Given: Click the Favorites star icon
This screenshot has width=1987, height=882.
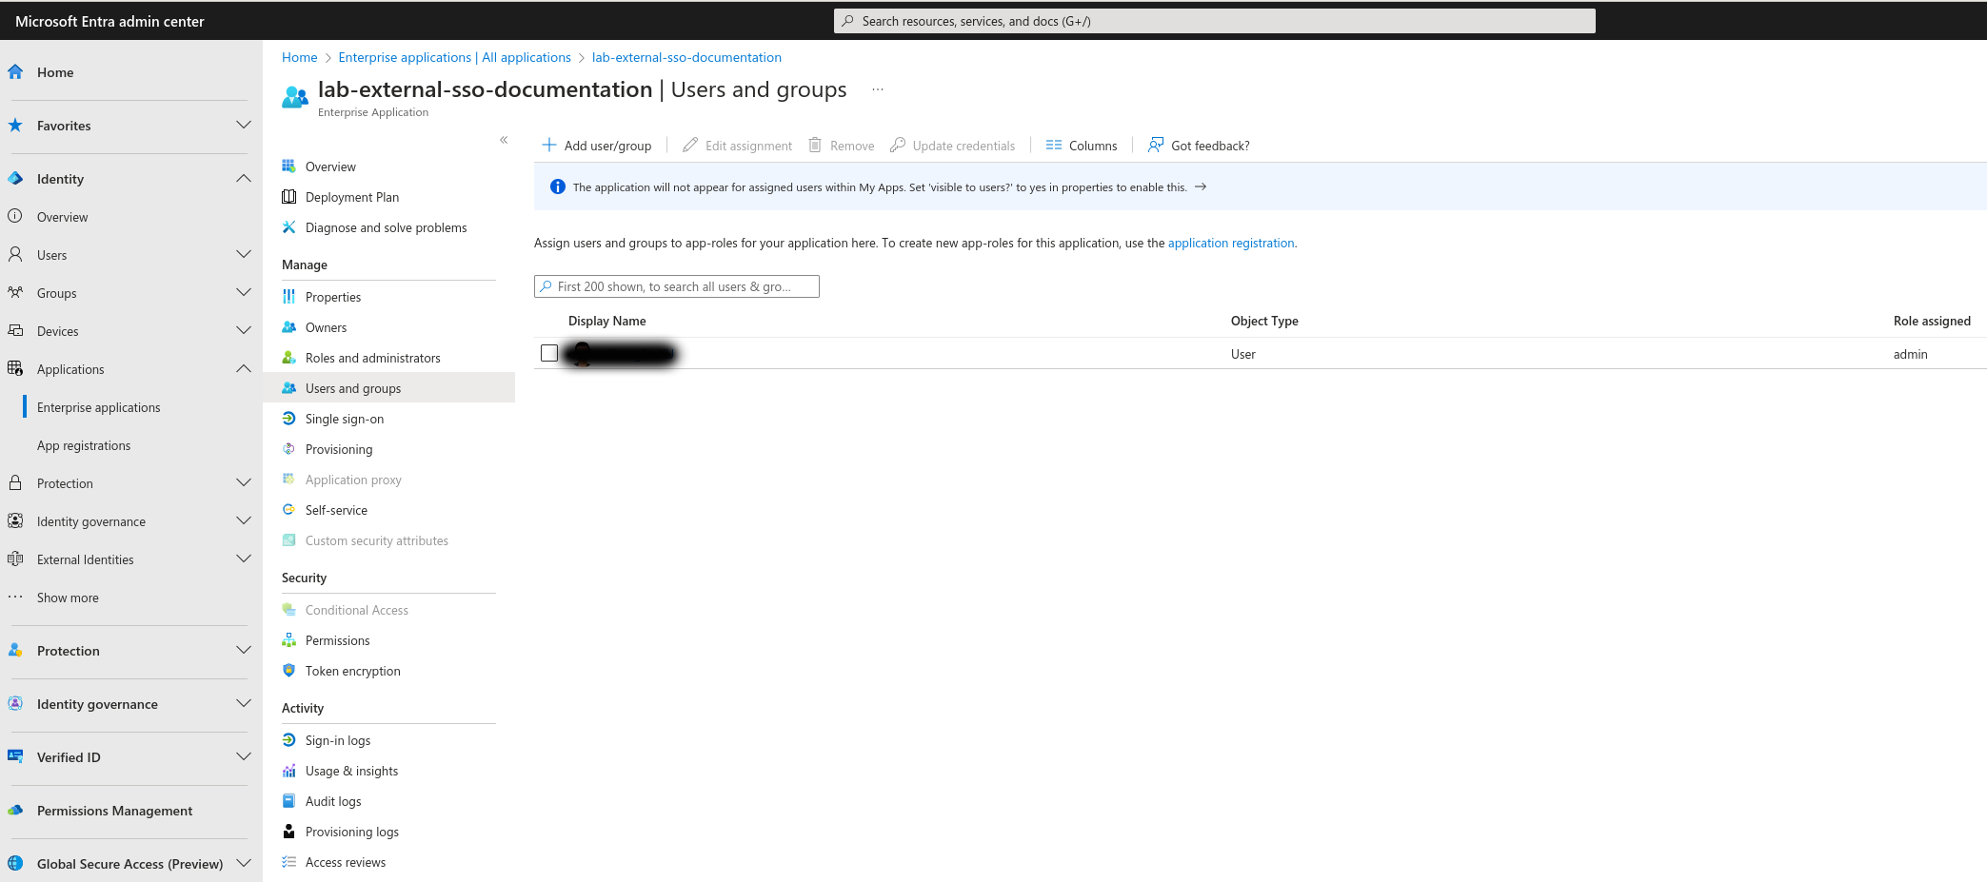Looking at the screenshot, I should click(x=15, y=125).
